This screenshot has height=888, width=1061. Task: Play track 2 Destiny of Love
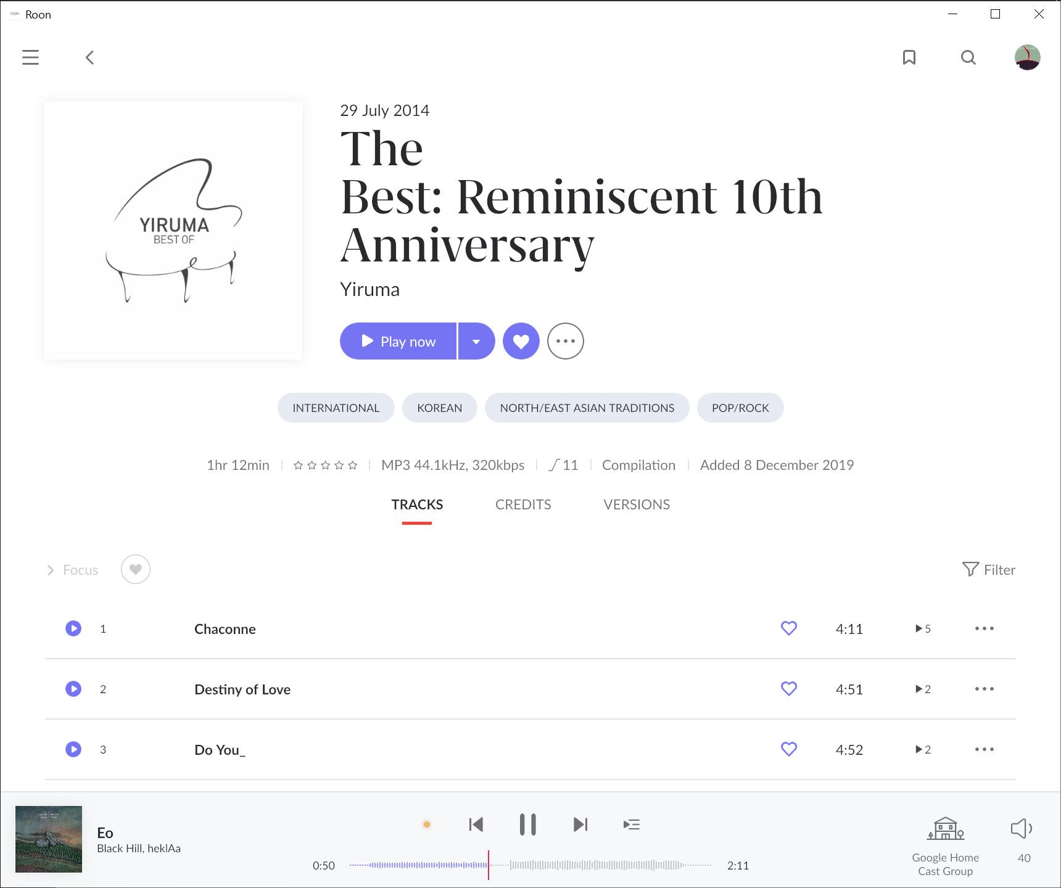tap(73, 689)
